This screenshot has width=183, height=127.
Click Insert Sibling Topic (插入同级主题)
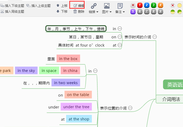(x=12, y=11)
